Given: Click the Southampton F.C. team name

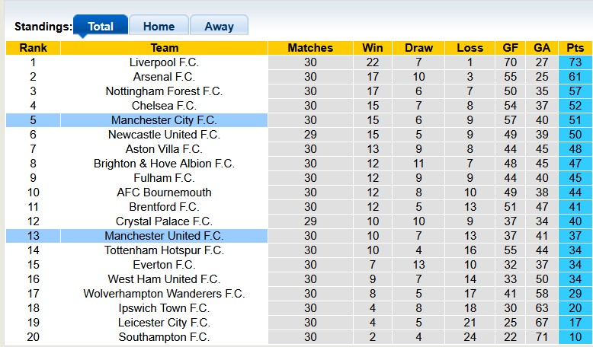Looking at the screenshot, I should pos(164,337).
